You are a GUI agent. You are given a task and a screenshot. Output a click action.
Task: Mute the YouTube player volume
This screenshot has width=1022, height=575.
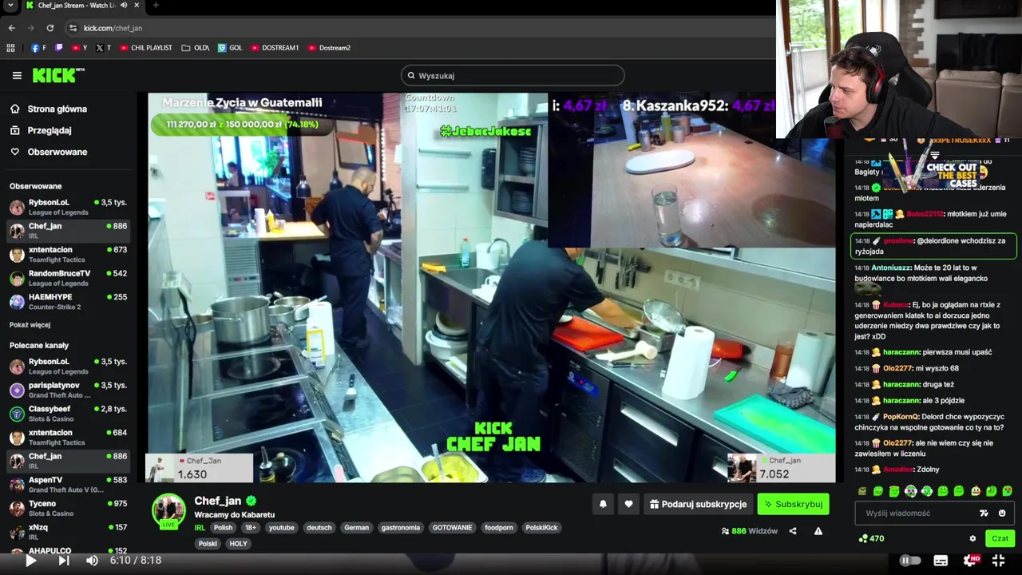pyautogui.click(x=92, y=561)
